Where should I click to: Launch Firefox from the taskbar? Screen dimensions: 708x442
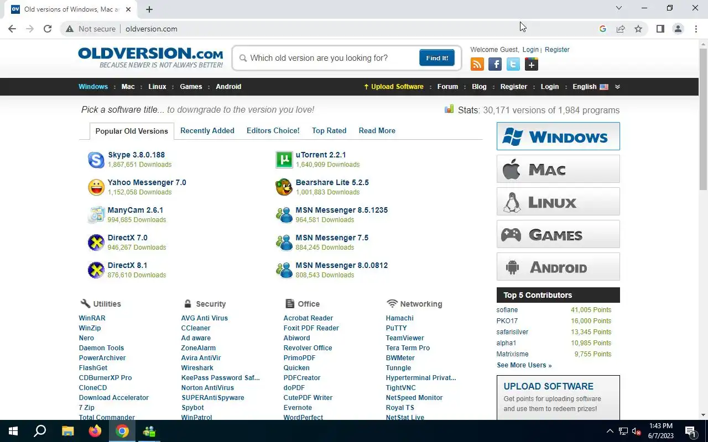[x=95, y=431]
